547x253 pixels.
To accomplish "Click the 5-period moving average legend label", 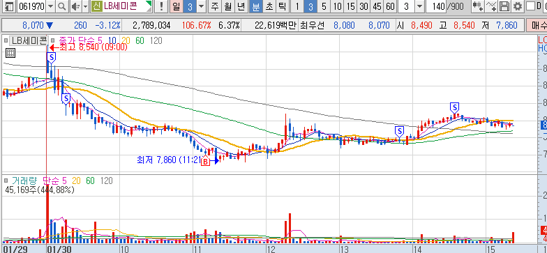I will [100, 40].
